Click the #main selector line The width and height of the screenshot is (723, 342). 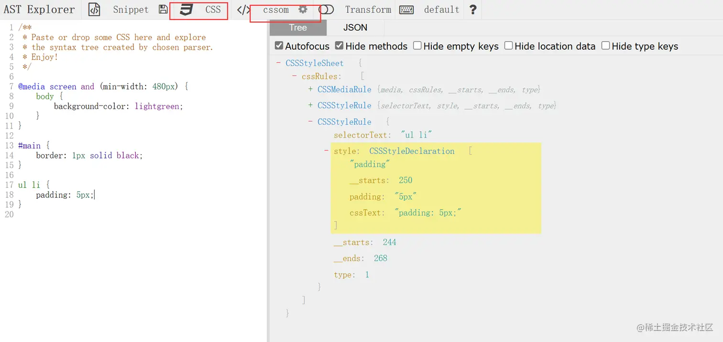[34, 145]
